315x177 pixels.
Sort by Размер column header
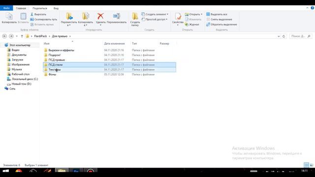pyautogui.click(x=164, y=44)
